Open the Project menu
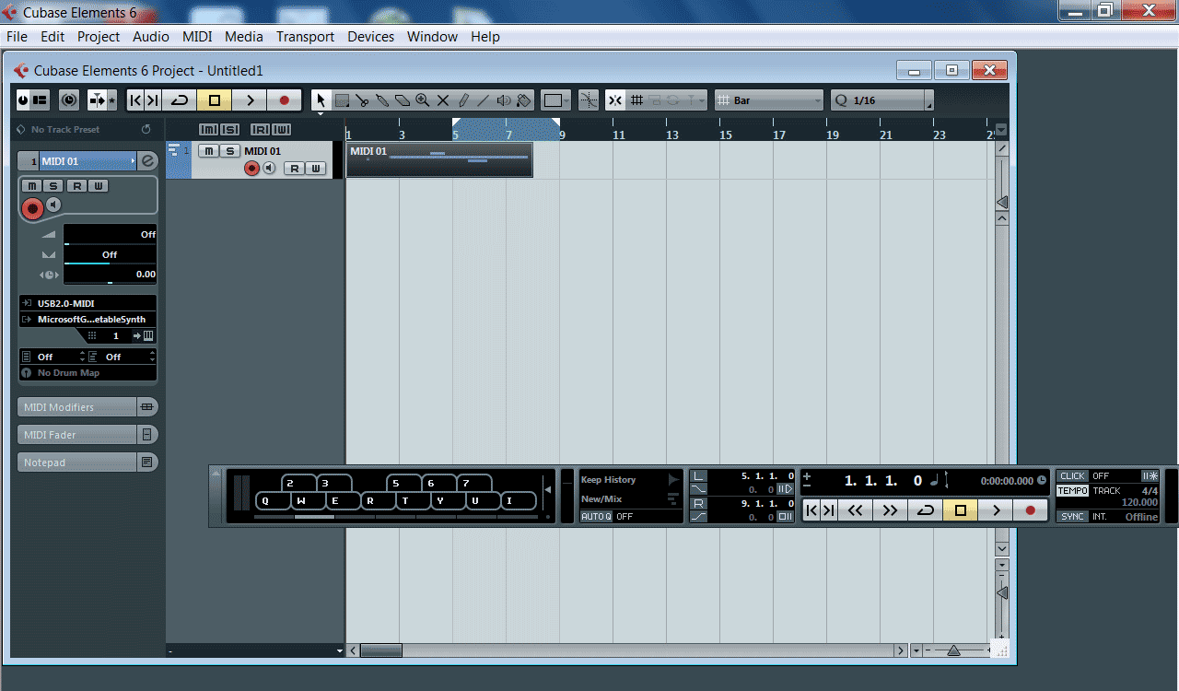 99,37
